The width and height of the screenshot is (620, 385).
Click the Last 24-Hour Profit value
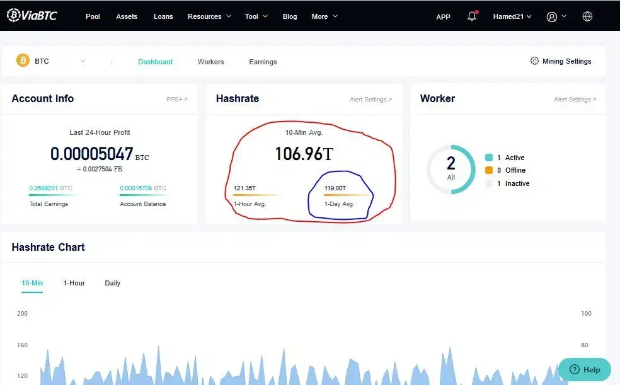pyautogui.click(x=92, y=154)
